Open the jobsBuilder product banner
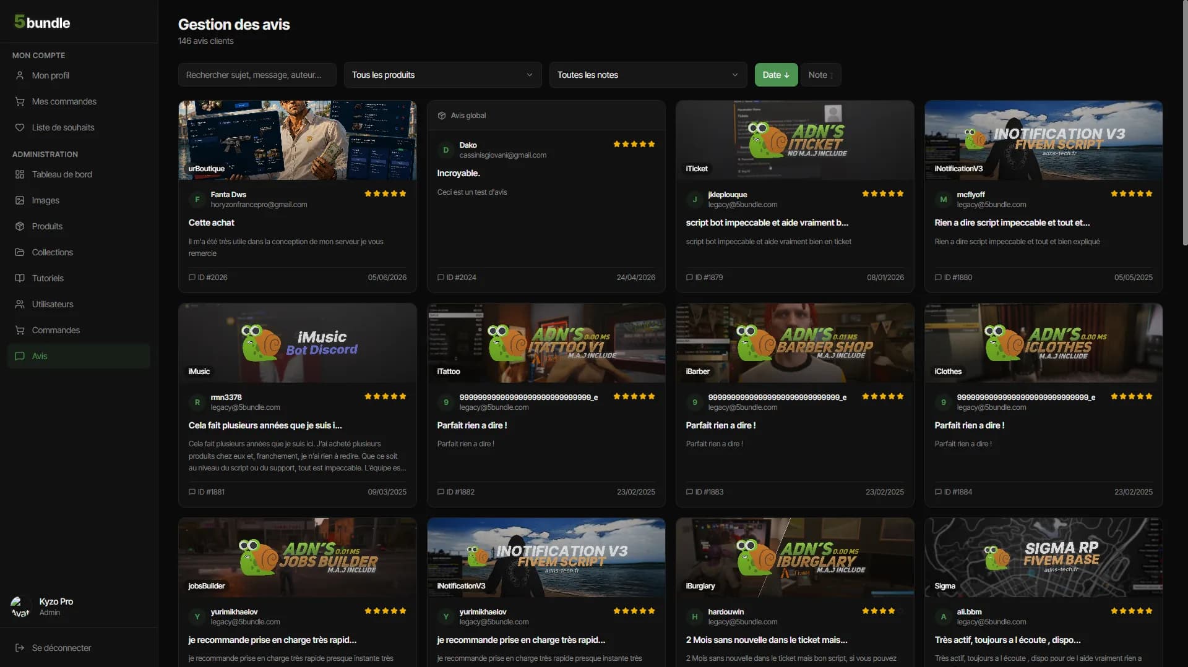 point(298,558)
